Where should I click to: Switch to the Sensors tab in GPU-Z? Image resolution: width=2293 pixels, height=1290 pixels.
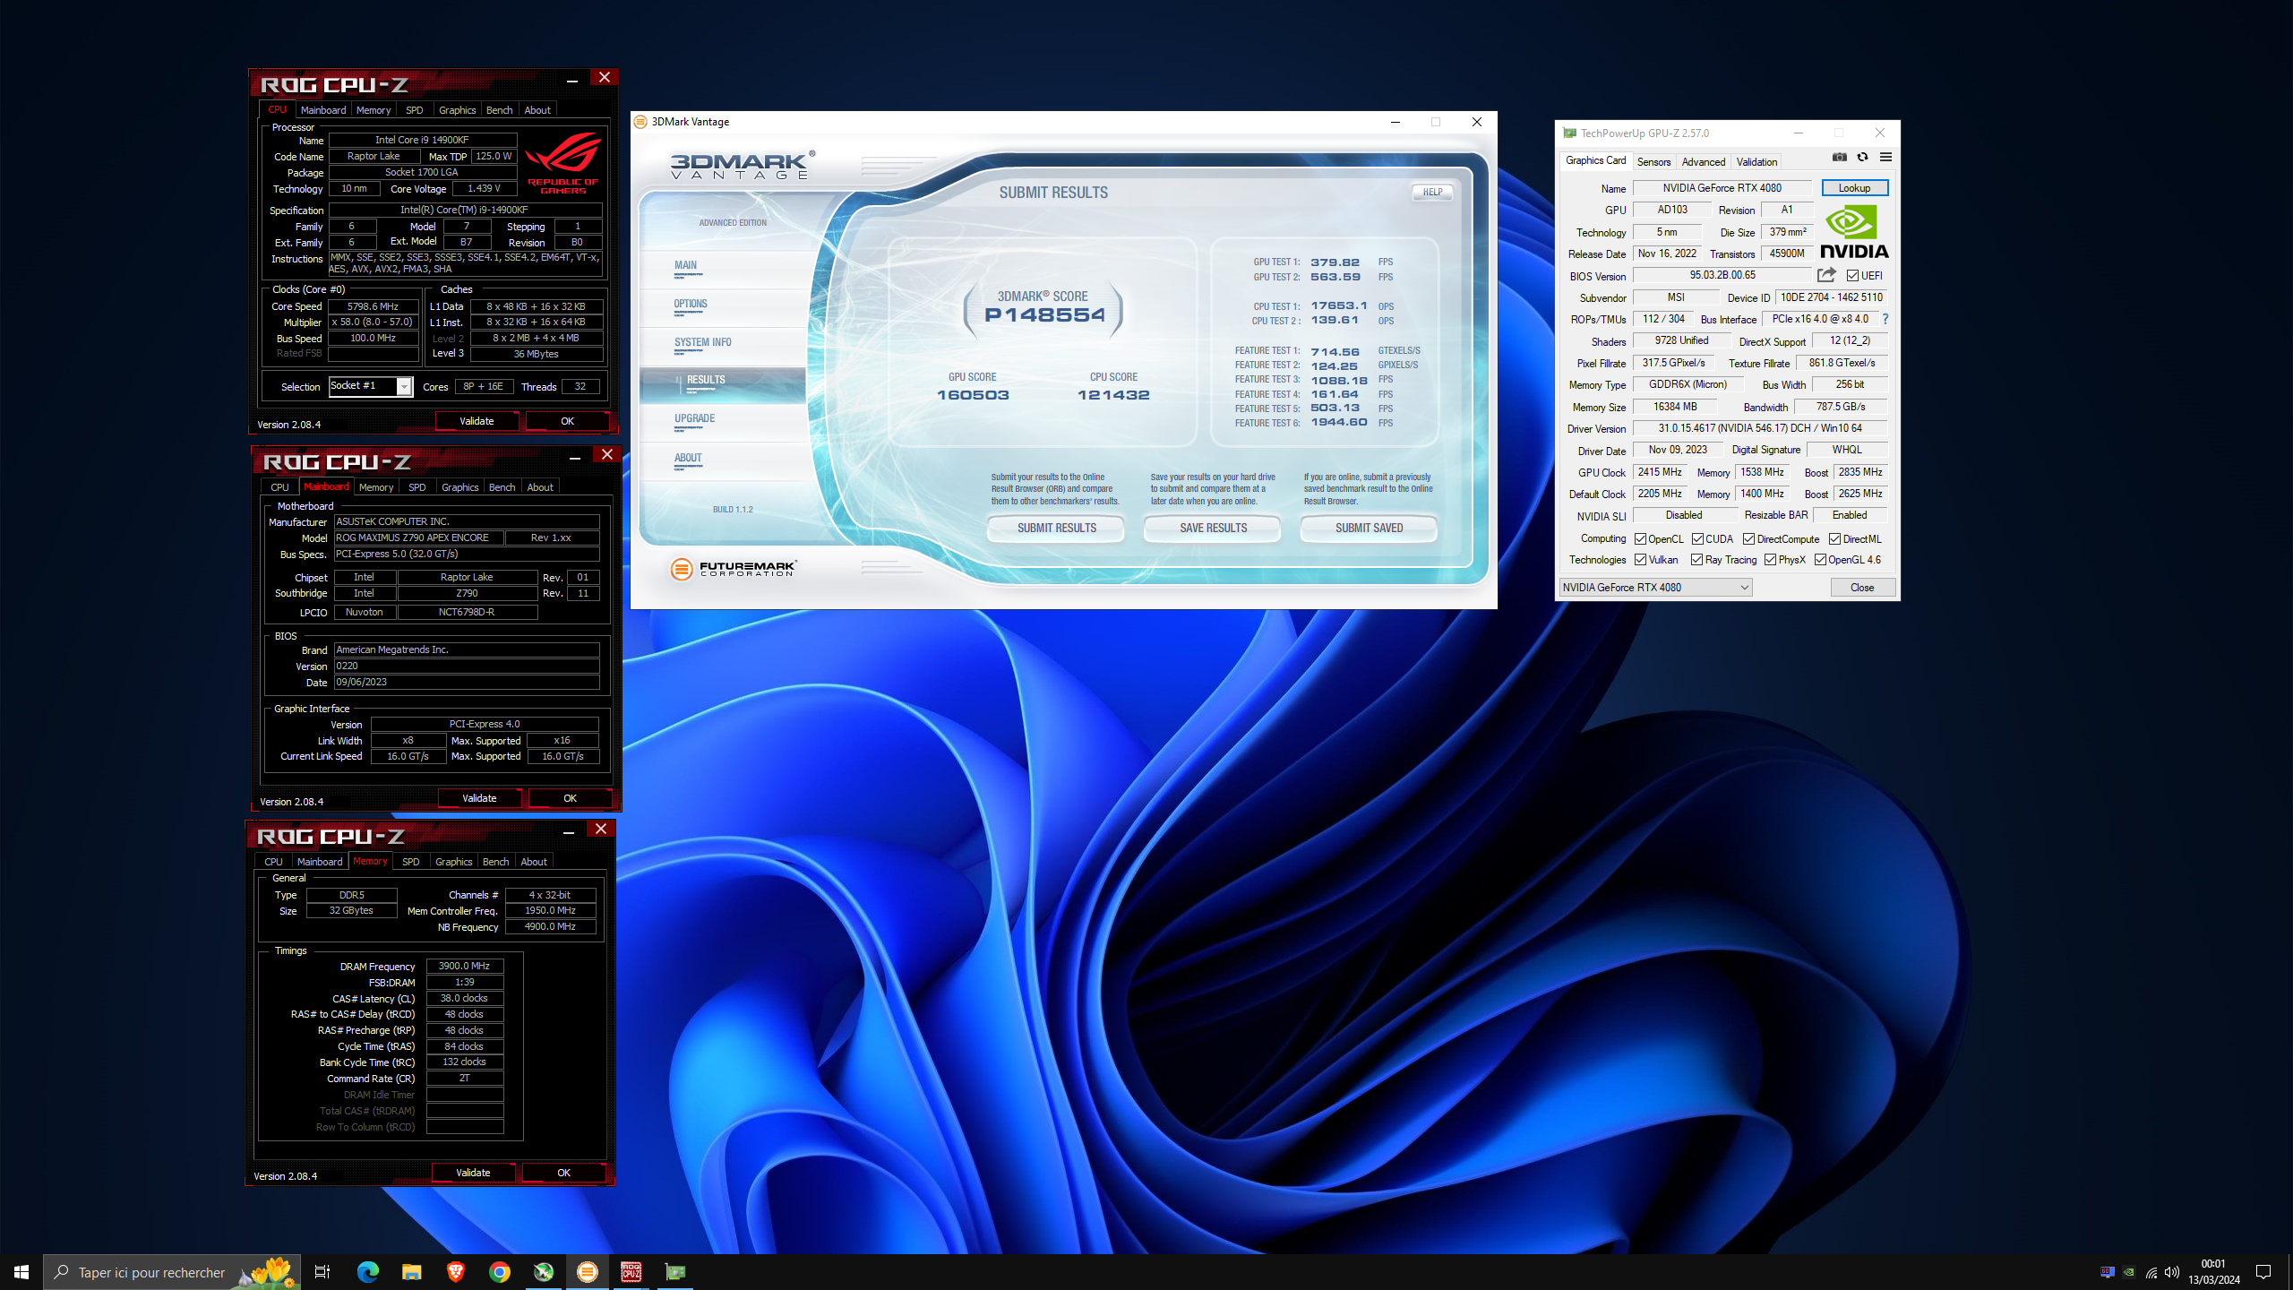1653,162
